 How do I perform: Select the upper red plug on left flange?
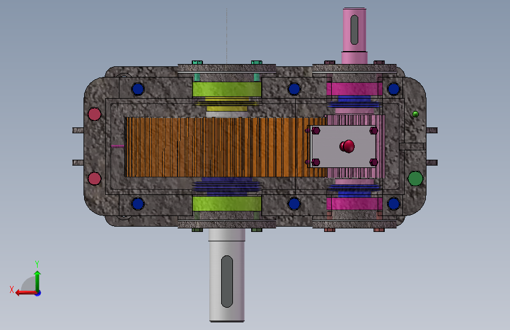tap(94, 115)
